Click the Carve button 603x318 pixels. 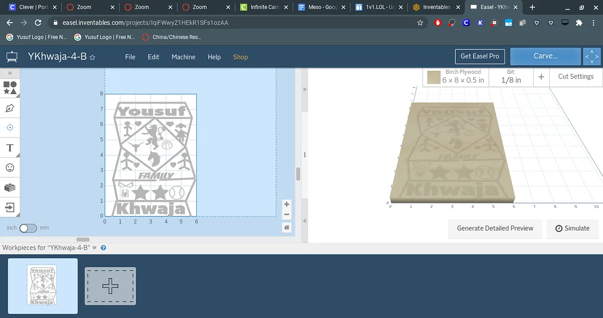pos(545,56)
